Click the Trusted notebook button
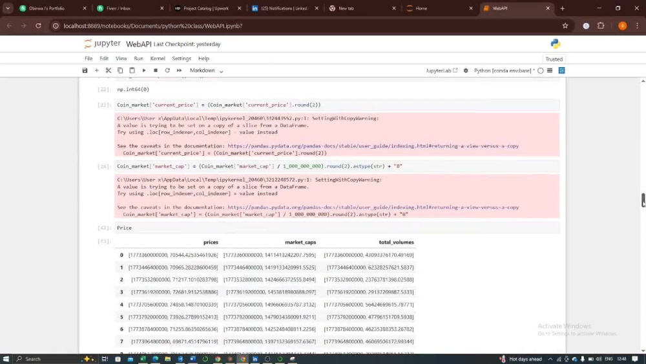This screenshot has width=646, height=364. pos(554,59)
